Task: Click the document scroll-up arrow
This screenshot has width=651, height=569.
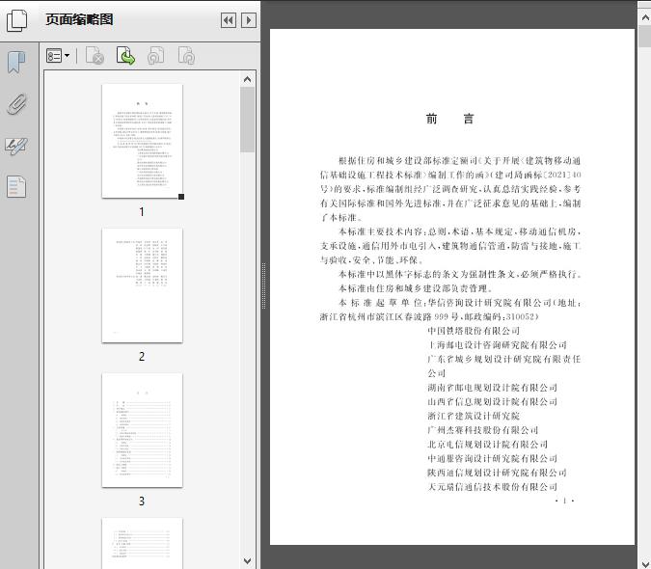Action: [x=645, y=17]
